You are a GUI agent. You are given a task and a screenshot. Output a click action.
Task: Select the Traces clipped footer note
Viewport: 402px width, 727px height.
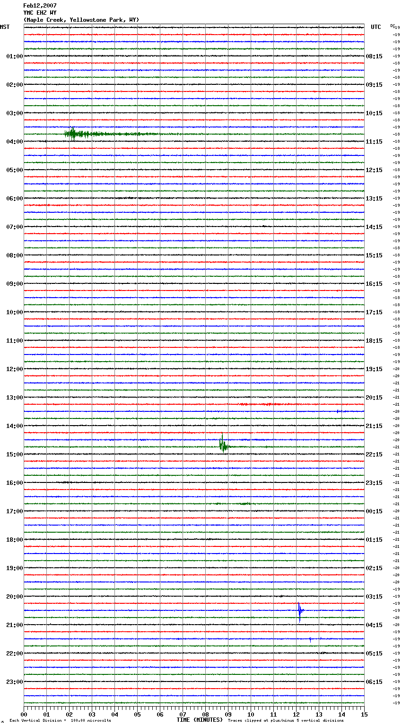pyautogui.click(x=286, y=721)
